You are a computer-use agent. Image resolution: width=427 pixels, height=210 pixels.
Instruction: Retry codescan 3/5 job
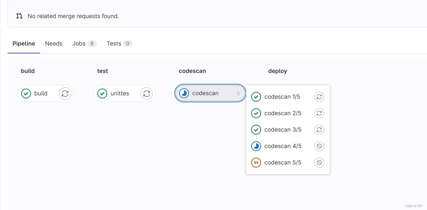pyautogui.click(x=319, y=129)
